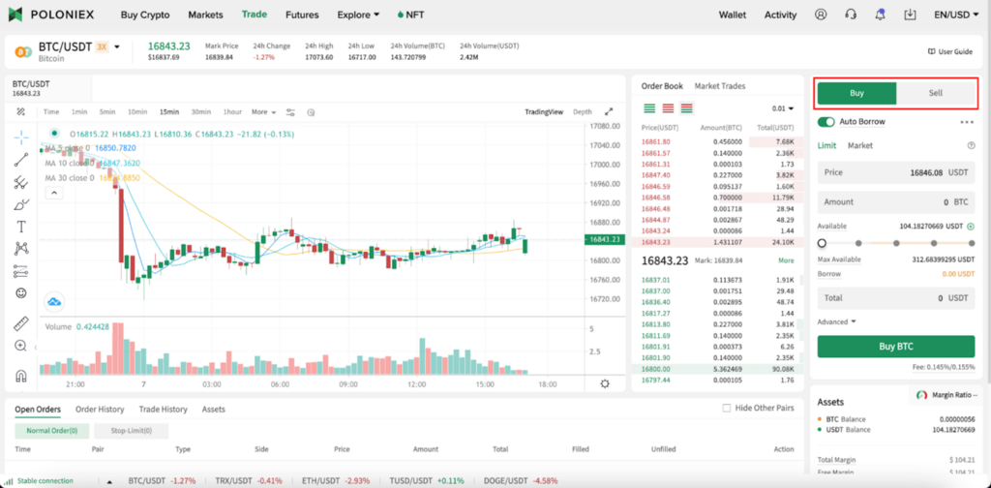
Task: Open the user account profile icon
Action: [x=821, y=14]
